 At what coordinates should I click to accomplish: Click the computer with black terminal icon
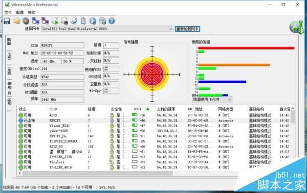tap(64, 21)
